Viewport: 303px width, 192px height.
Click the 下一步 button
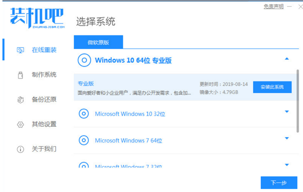pos(279,182)
